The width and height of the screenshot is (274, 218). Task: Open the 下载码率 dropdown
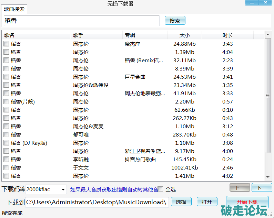click(x=63, y=189)
